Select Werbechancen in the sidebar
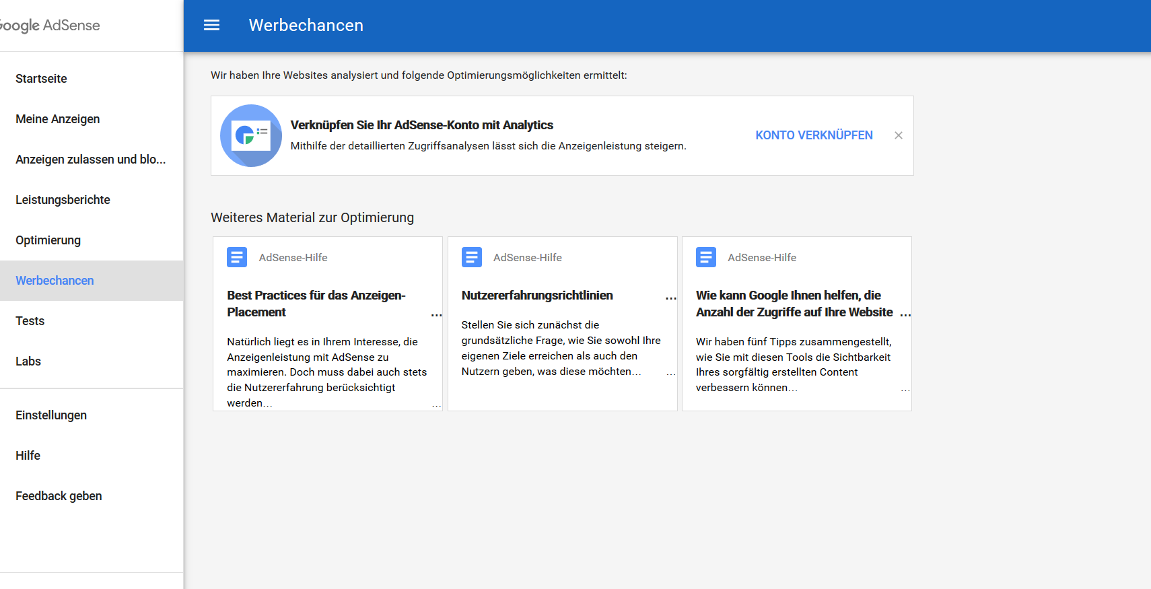 pos(55,281)
